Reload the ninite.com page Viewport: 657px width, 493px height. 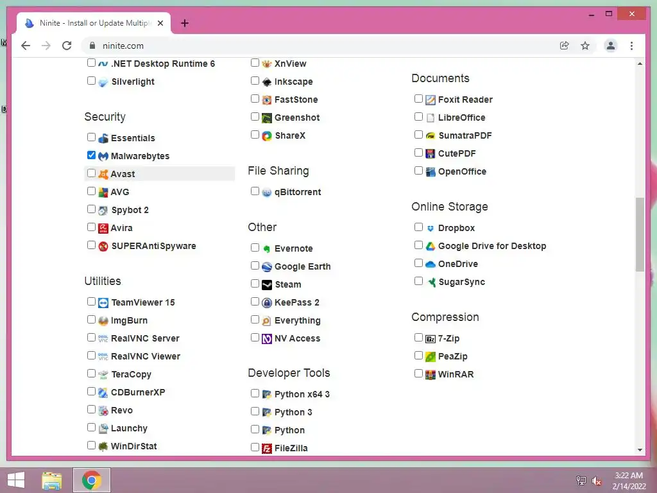coord(67,46)
